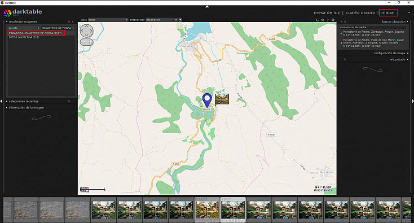Switch to 'mesa de luz' view
The height and width of the screenshot is (223, 414).
[x=327, y=12]
